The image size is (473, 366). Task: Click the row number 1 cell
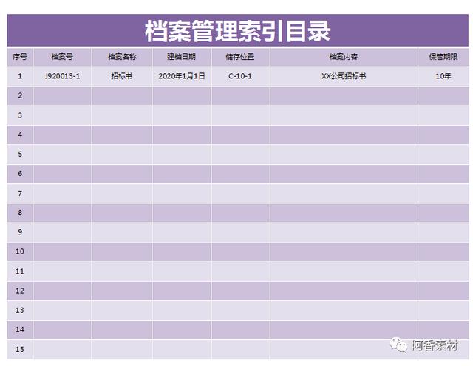(20, 76)
